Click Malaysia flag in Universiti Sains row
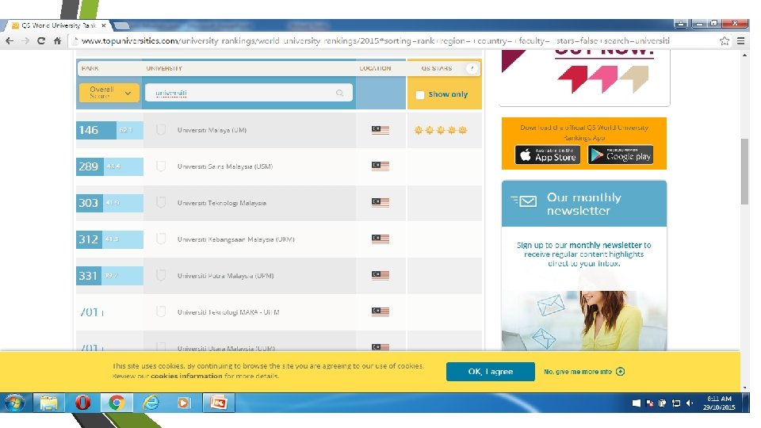Screen dimensions: 761x428 [380, 166]
